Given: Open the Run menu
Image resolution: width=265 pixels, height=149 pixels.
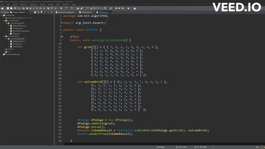Looking at the screenshot, I should [x=58, y=5].
